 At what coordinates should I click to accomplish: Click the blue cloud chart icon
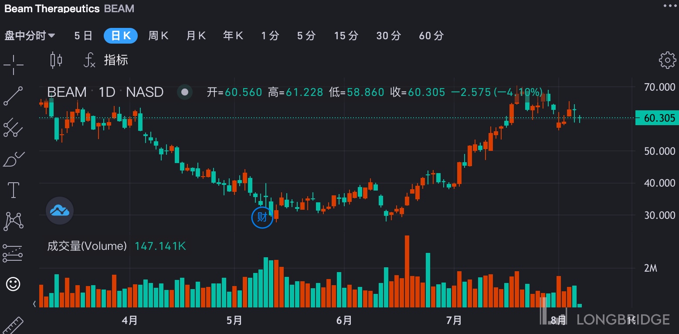coord(60,211)
